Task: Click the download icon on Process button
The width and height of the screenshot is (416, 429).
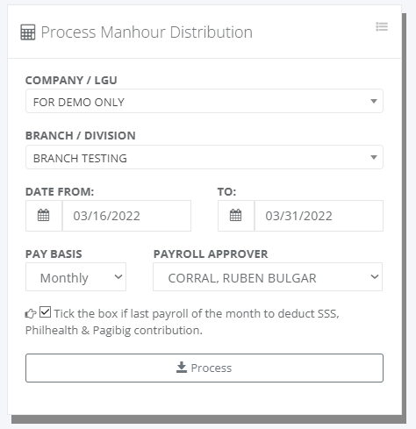Action: click(182, 368)
